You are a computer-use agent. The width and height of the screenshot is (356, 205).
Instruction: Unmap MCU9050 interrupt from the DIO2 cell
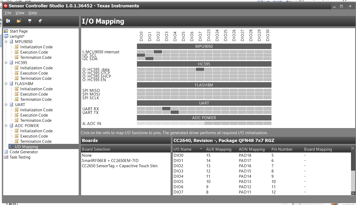pos(158,52)
